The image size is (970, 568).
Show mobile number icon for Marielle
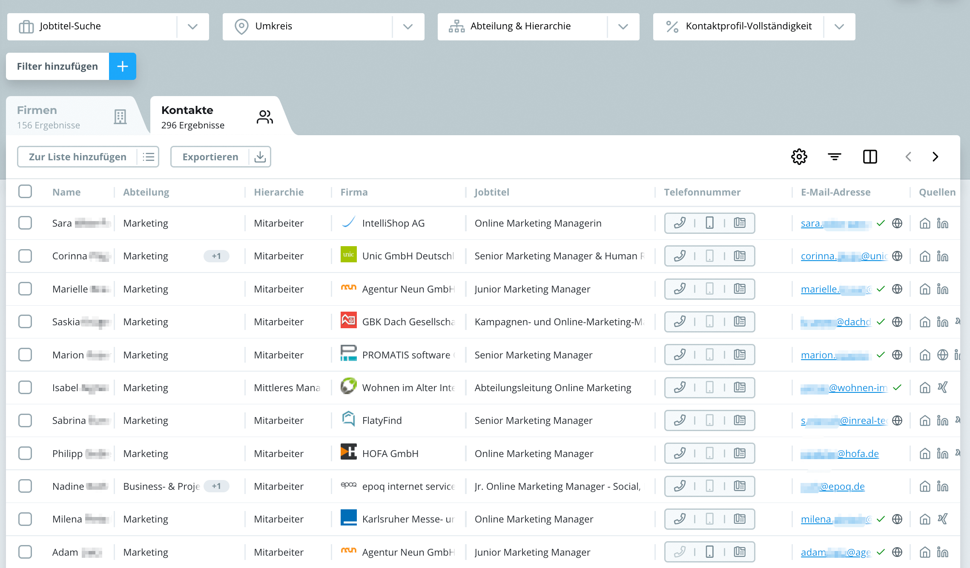coord(709,289)
